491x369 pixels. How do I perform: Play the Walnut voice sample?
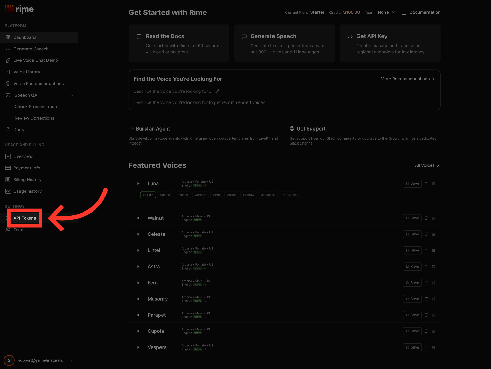(x=138, y=218)
